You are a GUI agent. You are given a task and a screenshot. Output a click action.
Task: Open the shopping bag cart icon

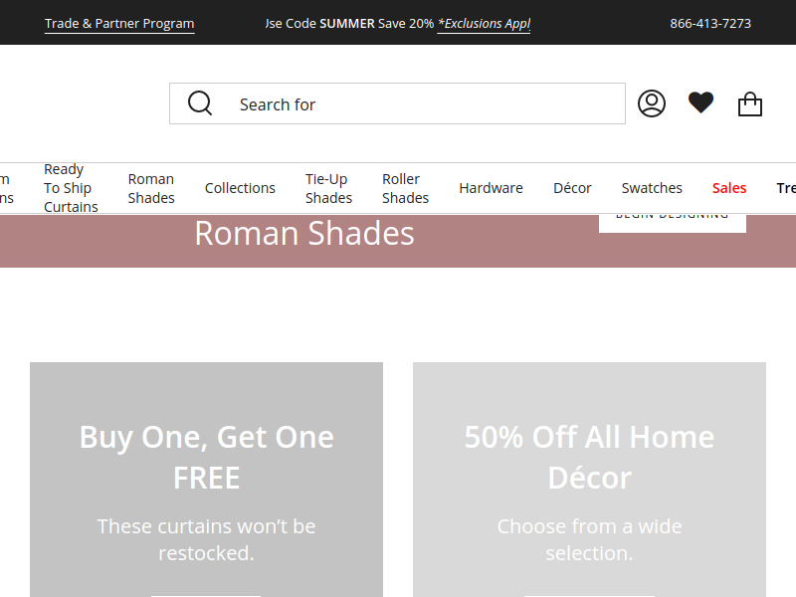point(750,104)
